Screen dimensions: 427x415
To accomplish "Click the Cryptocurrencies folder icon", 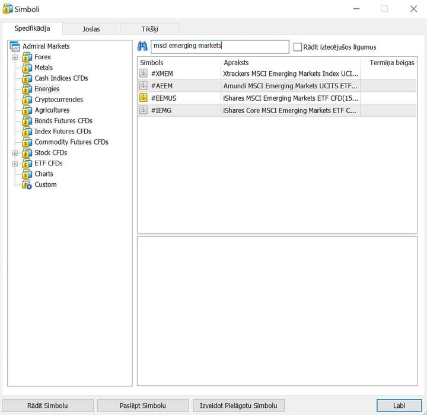I will coord(27,100).
